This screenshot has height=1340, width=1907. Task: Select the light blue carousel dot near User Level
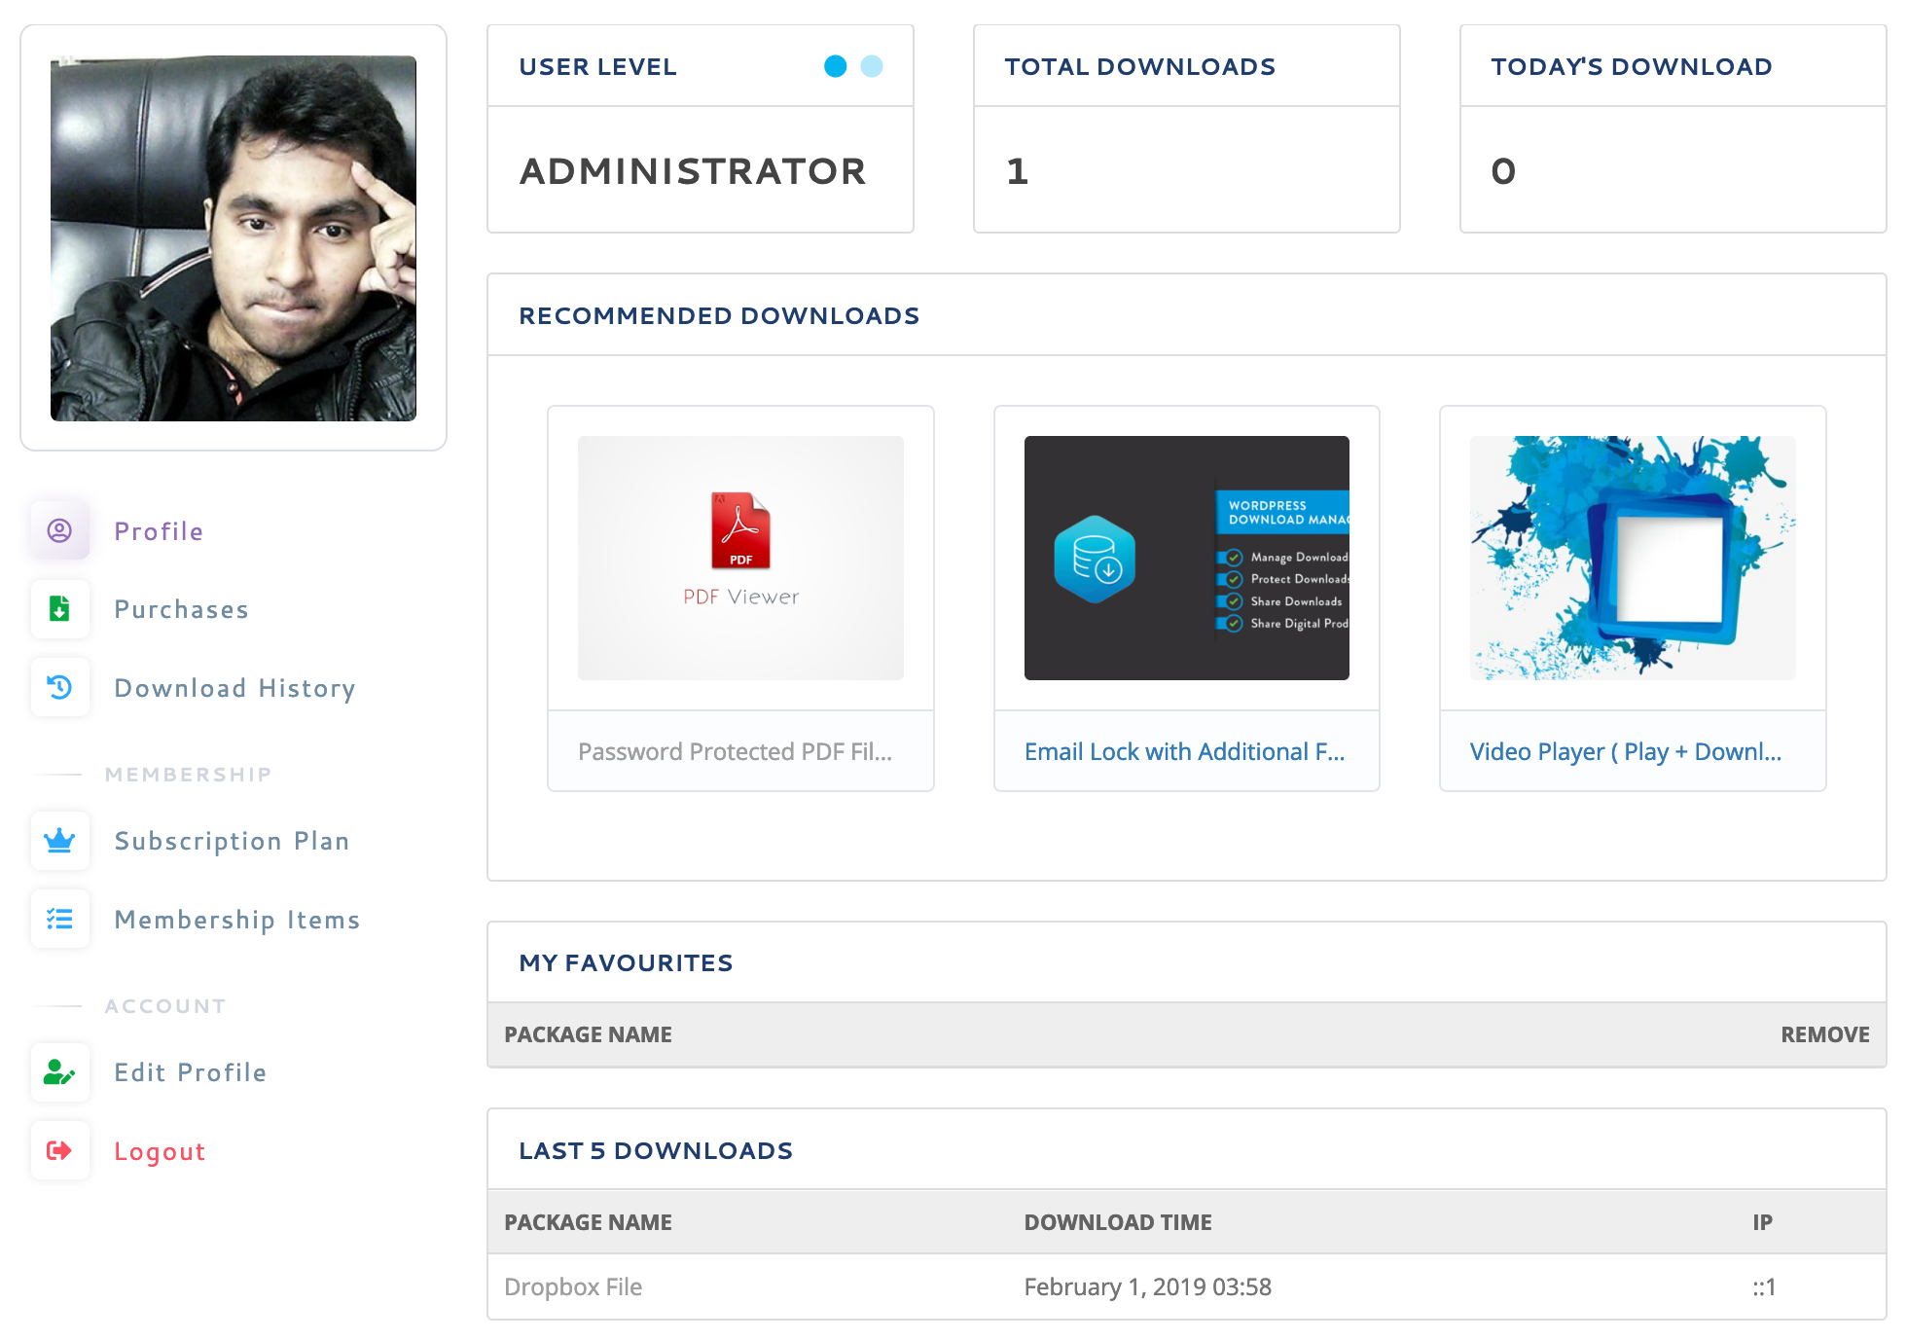(873, 66)
